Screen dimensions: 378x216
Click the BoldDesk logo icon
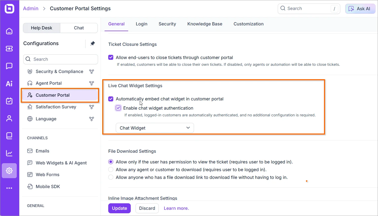pyautogui.click(x=9, y=8)
